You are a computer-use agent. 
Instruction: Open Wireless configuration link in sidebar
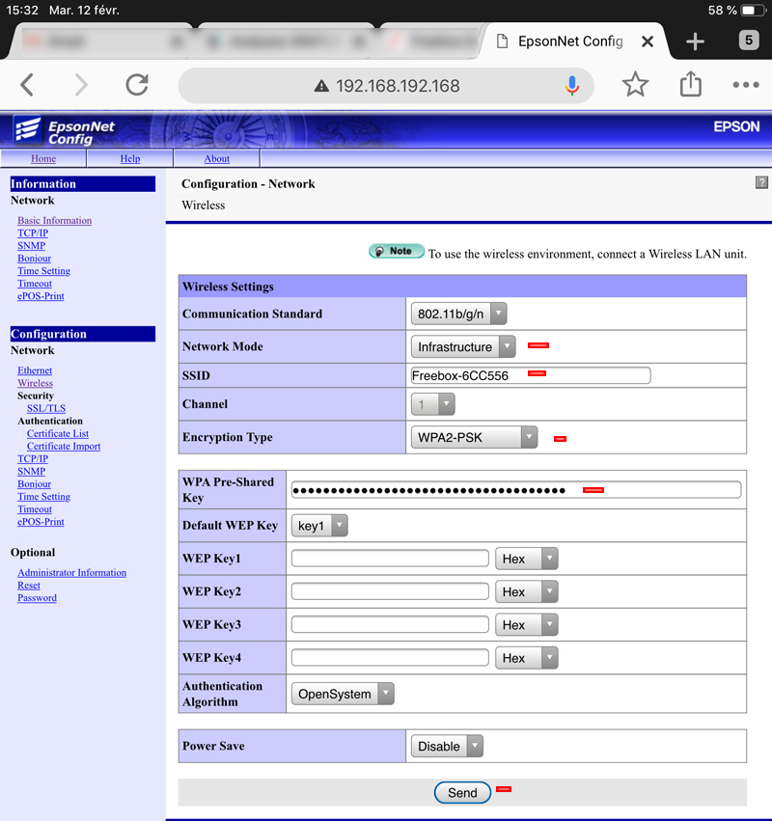35,383
